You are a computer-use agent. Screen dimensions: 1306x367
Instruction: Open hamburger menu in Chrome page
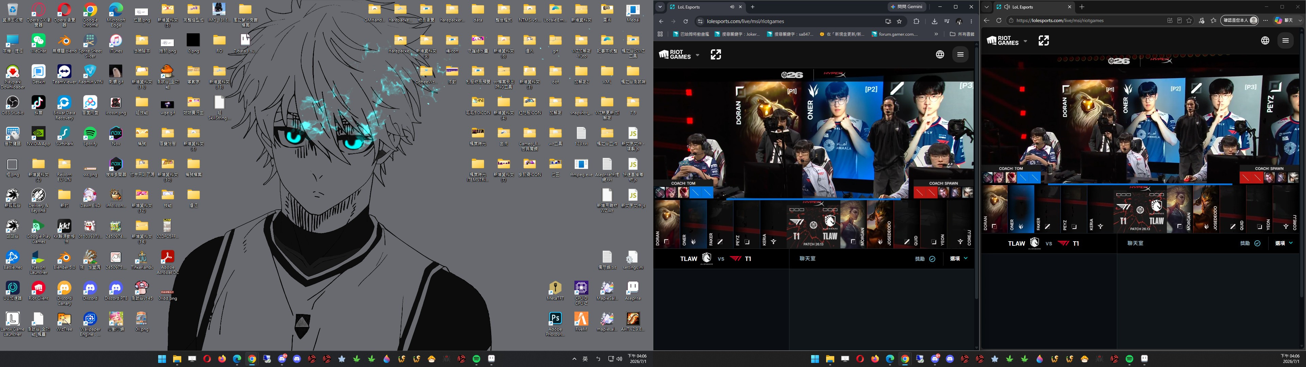click(960, 54)
